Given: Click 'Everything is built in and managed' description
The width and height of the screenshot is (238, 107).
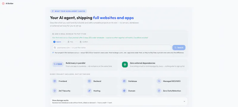Looking at the screenshot, I should click(x=157, y=66).
